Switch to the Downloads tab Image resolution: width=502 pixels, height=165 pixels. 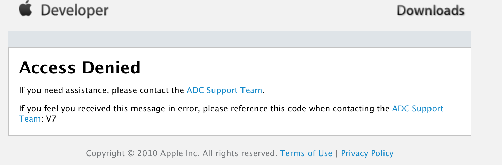pyautogui.click(x=430, y=11)
